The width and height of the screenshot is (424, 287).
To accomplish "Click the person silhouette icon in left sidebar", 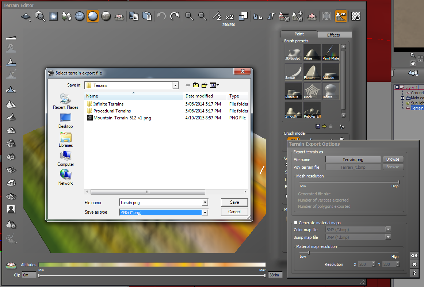I will [11, 209].
